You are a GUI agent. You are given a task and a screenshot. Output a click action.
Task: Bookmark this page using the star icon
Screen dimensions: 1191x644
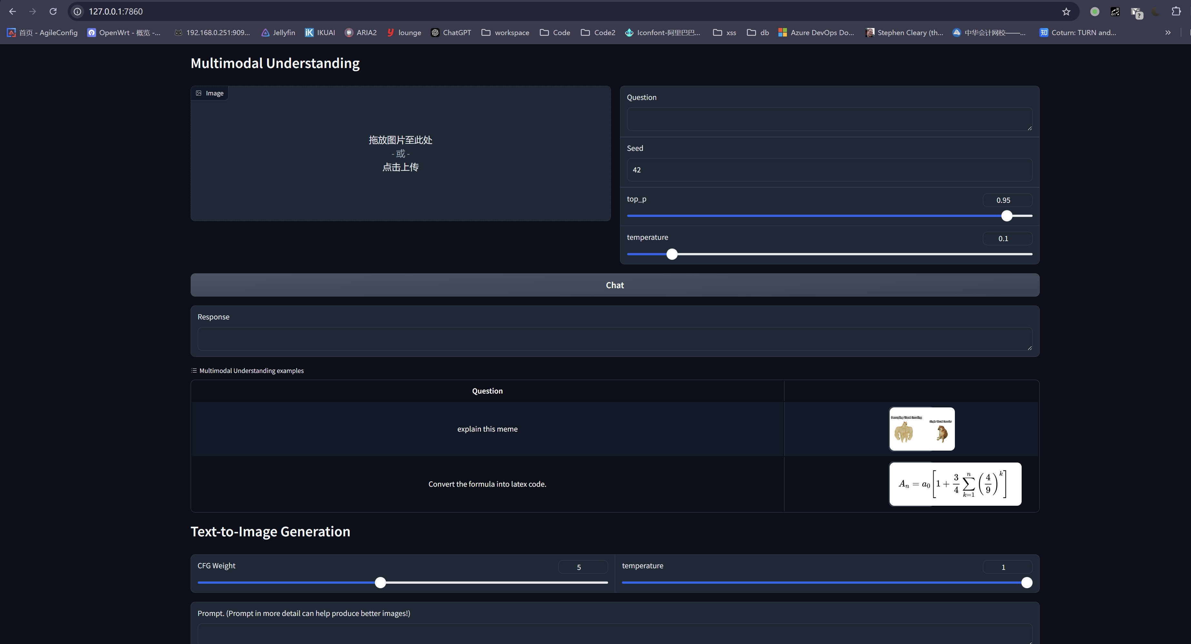point(1066,12)
